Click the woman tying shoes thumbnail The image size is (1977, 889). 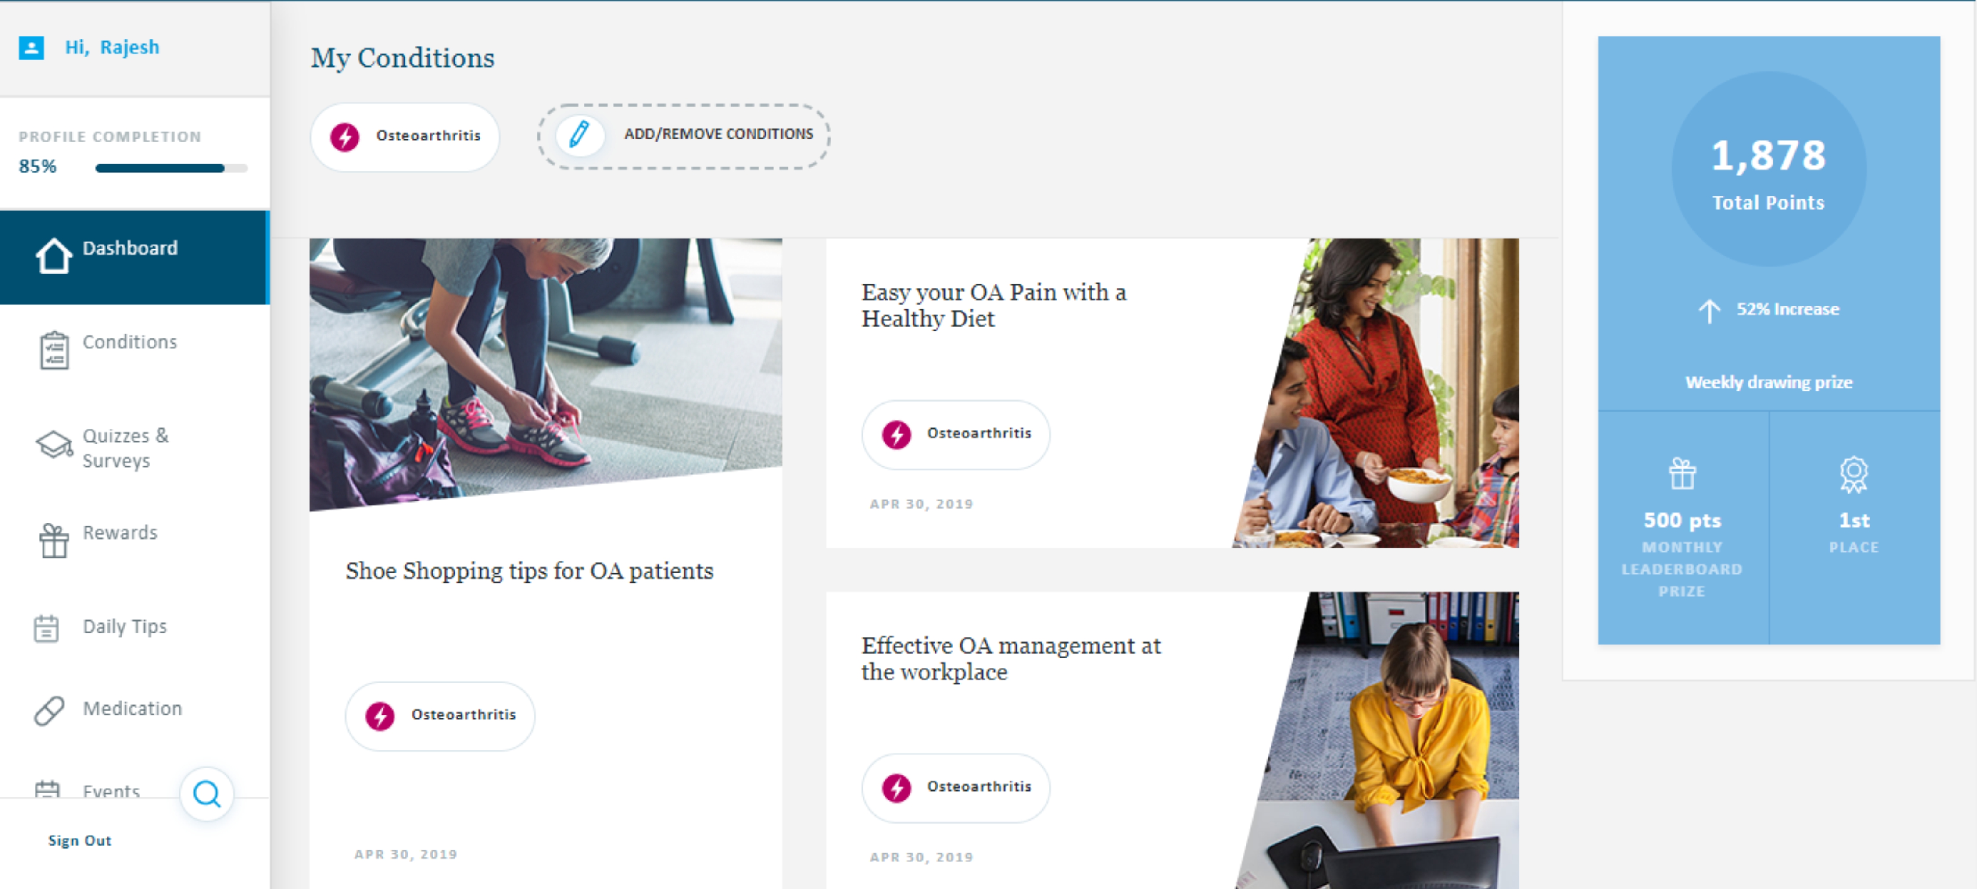pos(546,373)
